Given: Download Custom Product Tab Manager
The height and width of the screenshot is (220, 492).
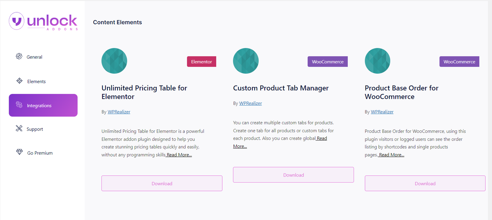Looking at the screenshot, I should [x=293, y=175].
